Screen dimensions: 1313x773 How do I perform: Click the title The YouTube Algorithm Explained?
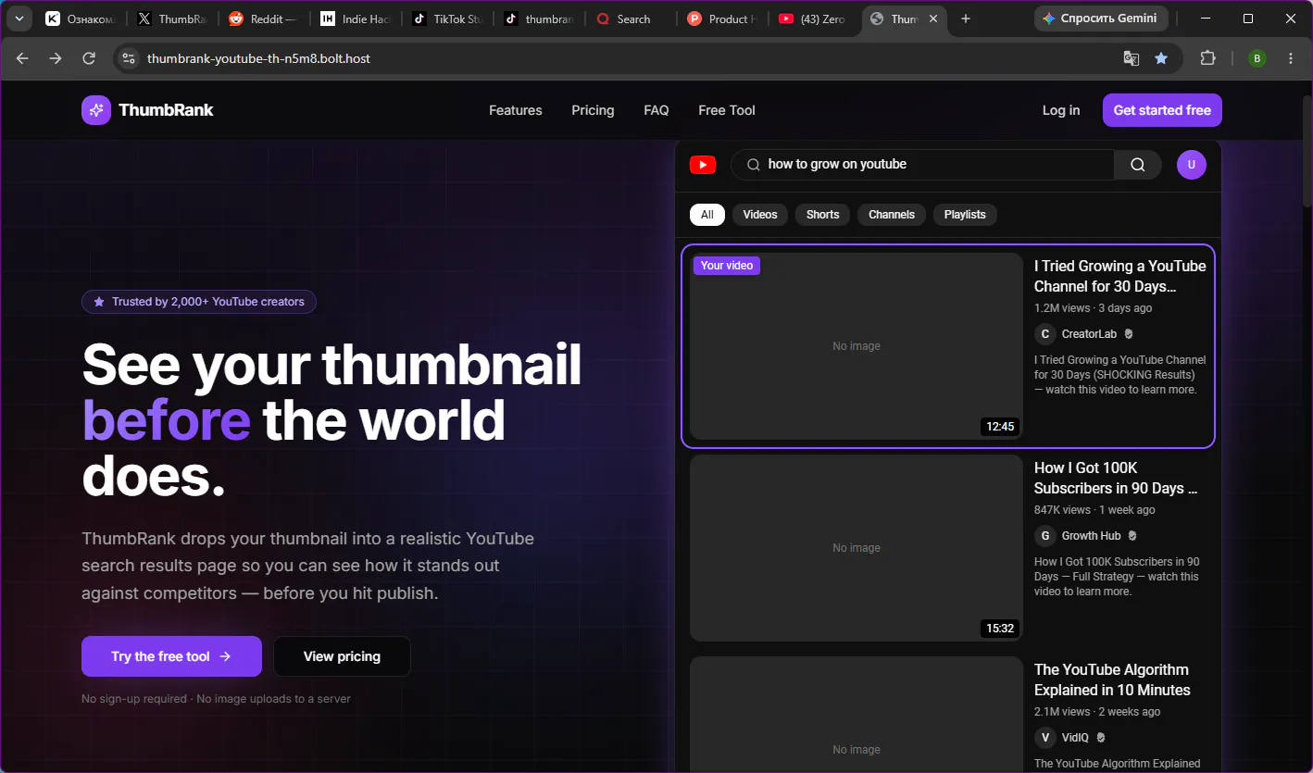pos(1112,679)
